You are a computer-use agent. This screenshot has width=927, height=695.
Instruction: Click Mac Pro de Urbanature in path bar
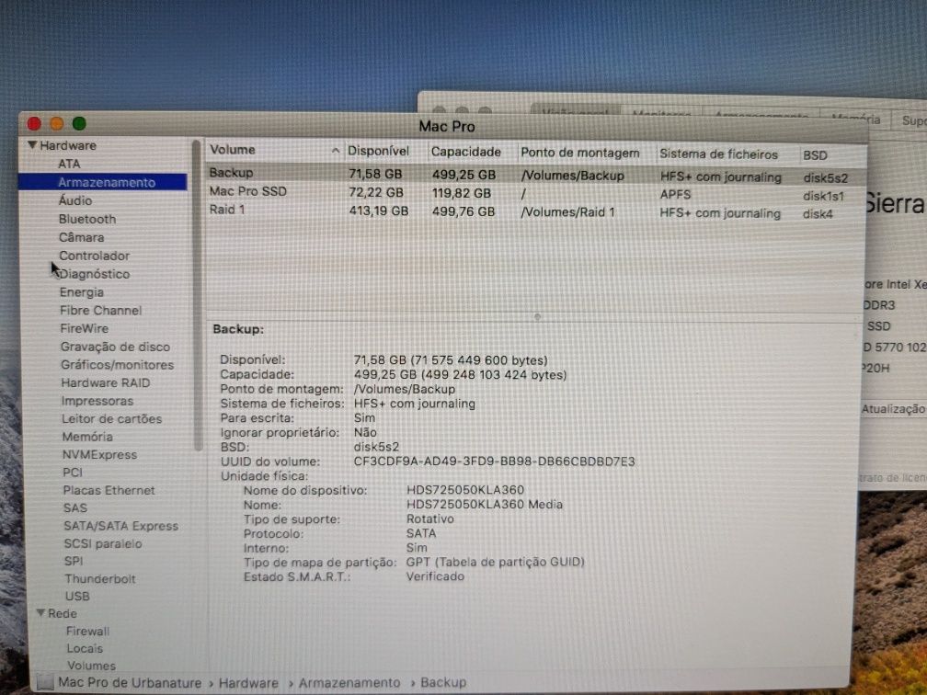point(130,682)
